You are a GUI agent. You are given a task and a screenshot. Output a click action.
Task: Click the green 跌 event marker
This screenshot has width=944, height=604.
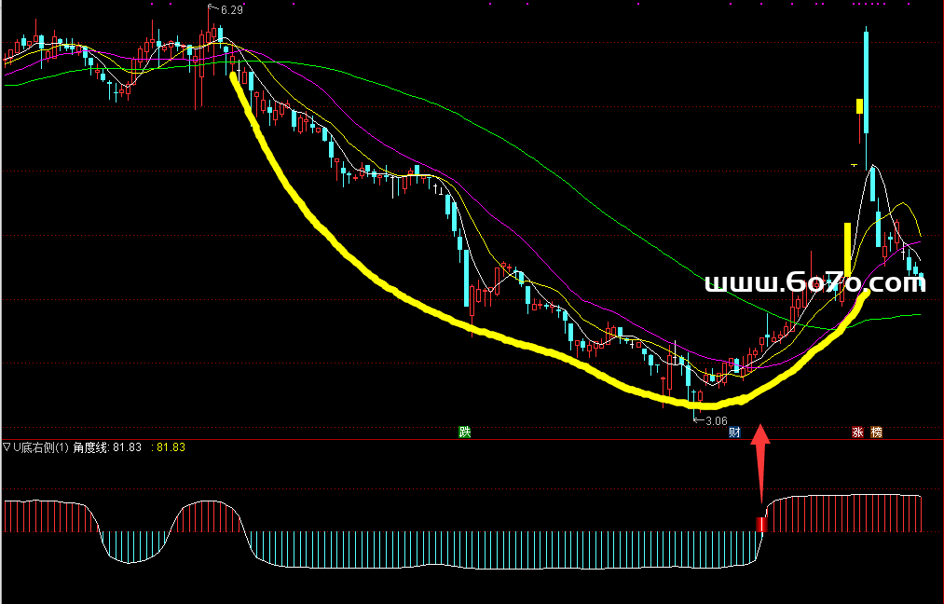[464, 432]
